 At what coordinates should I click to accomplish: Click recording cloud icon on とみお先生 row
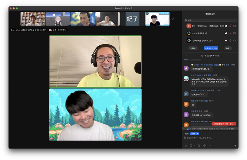226,41
